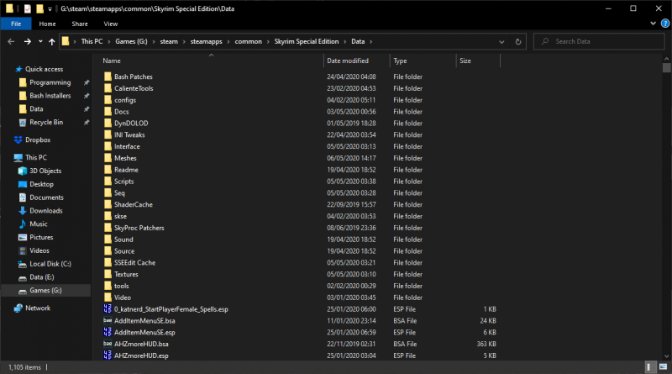Open the pinned Programming folder

(x=50, y=82)
